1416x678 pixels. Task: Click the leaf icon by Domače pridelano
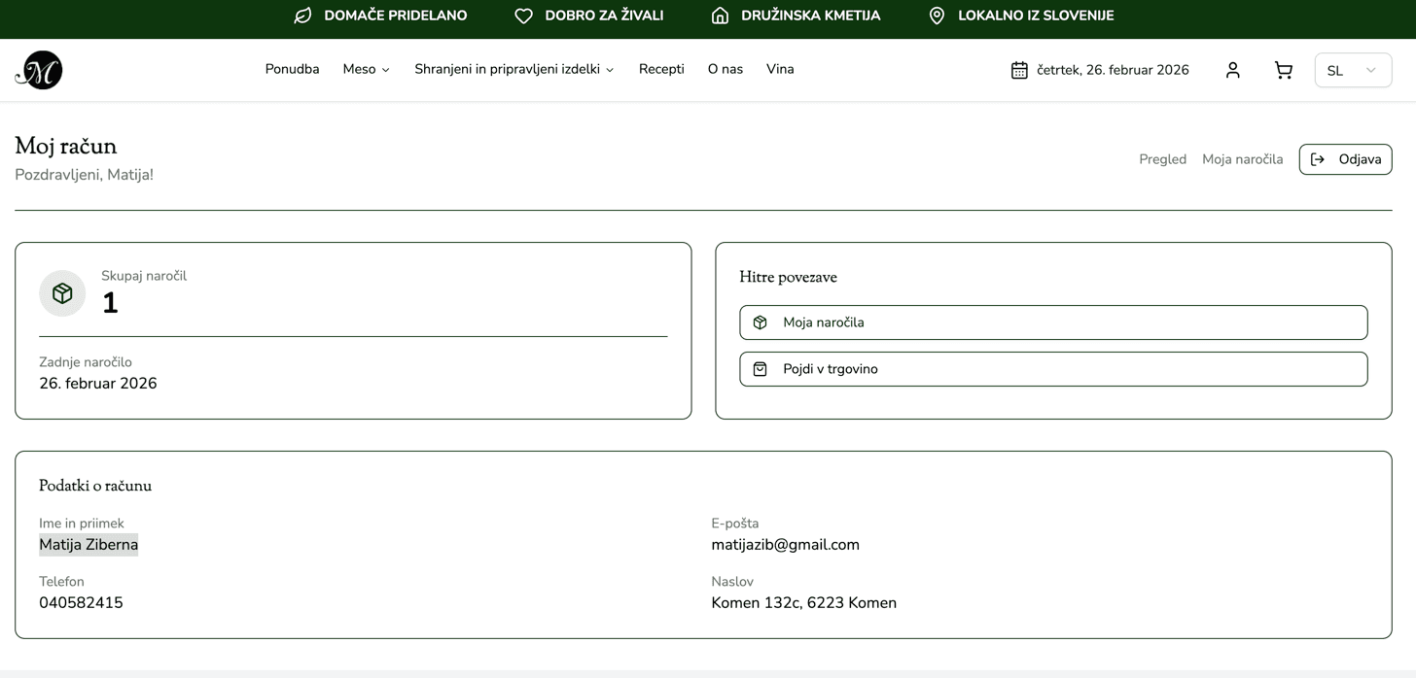click(302, 16)
